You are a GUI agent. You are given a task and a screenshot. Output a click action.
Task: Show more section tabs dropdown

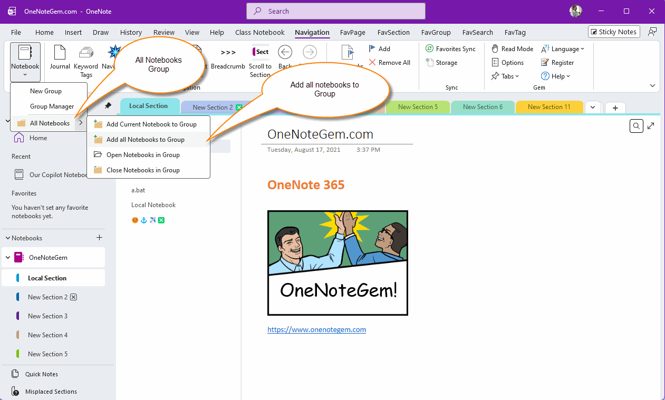[593, 107]
